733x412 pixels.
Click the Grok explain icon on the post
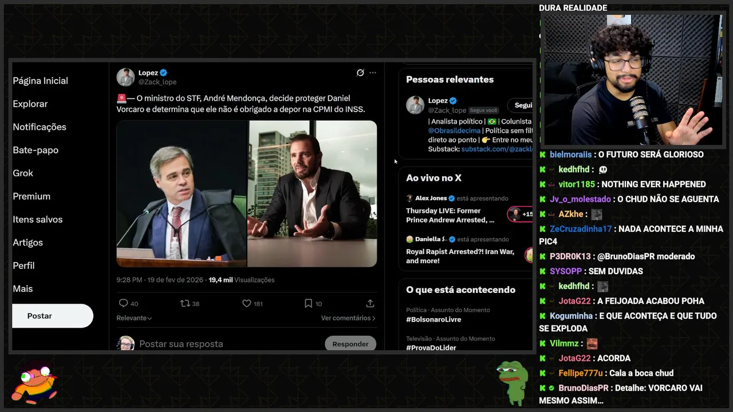[x=360, y=73]
